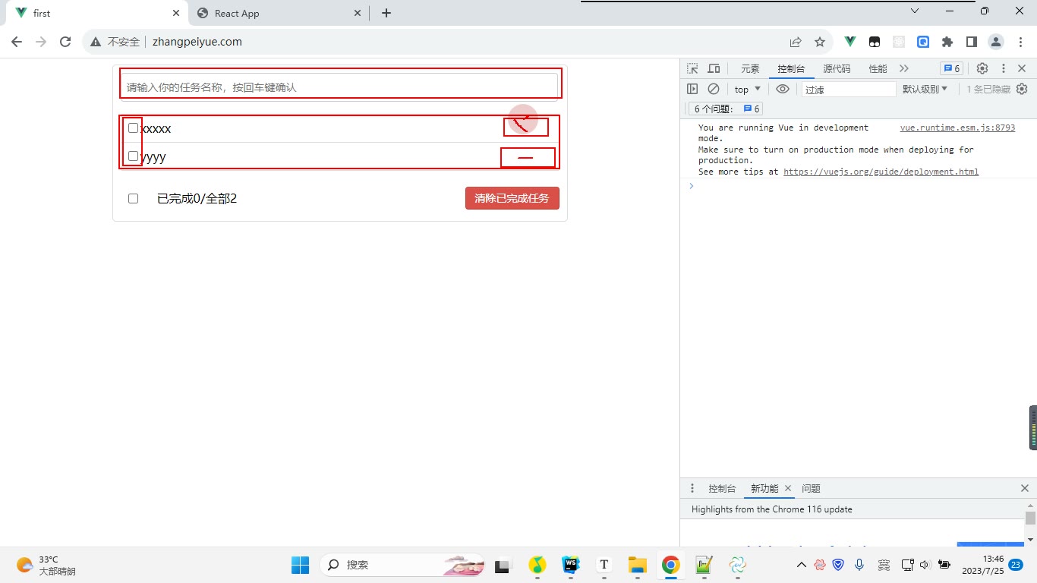Open the DevTools three-dot customize menu

point(1004,68)
